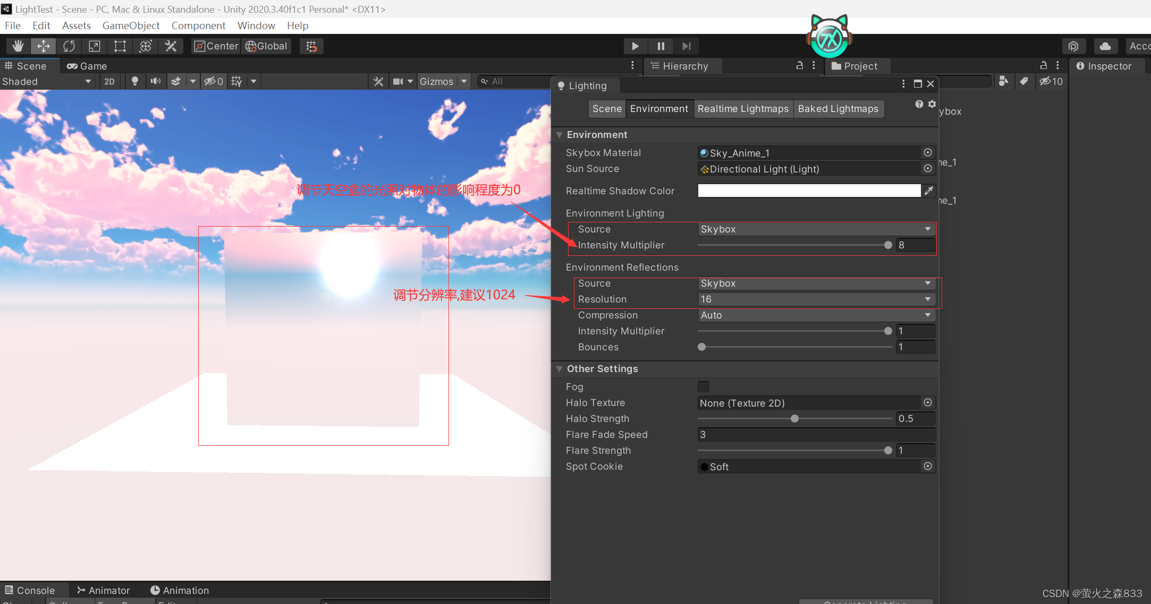Open the Cloud services icon
Screen dimensions: 1151x604
click(x=1105, y=46)
